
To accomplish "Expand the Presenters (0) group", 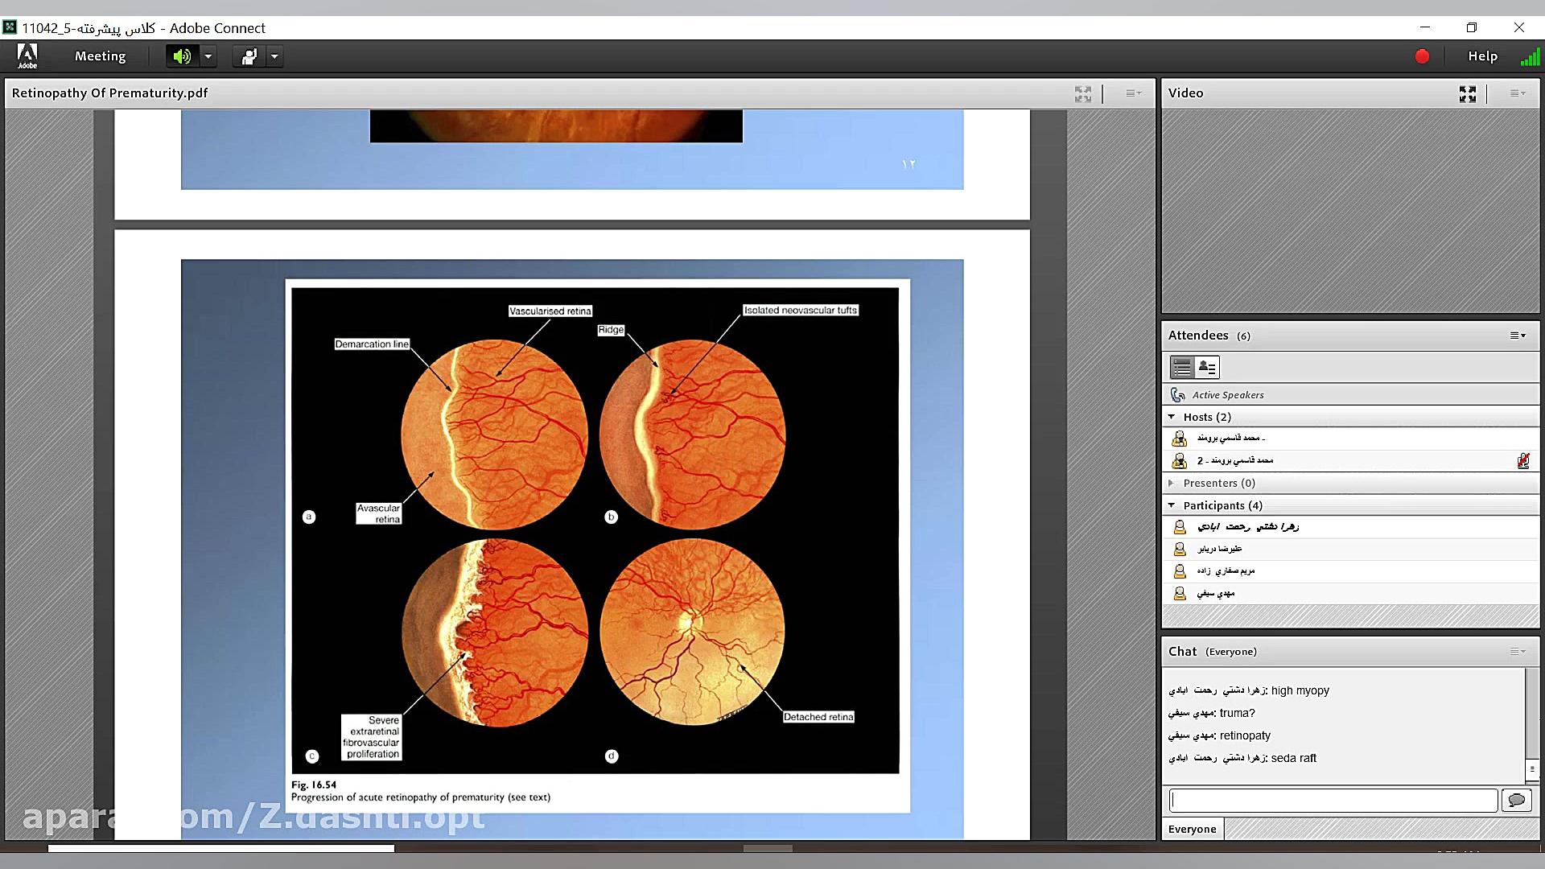I will [x=1172, y=483].
